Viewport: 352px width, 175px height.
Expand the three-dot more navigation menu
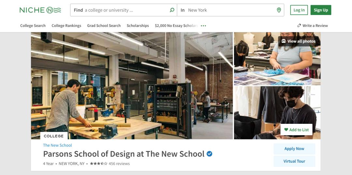204,26
